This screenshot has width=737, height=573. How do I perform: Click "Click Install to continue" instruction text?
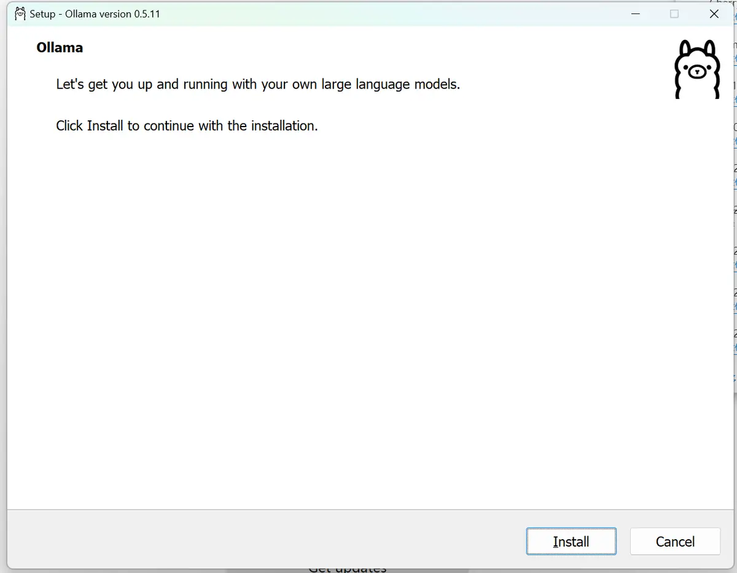pos(187,125)
